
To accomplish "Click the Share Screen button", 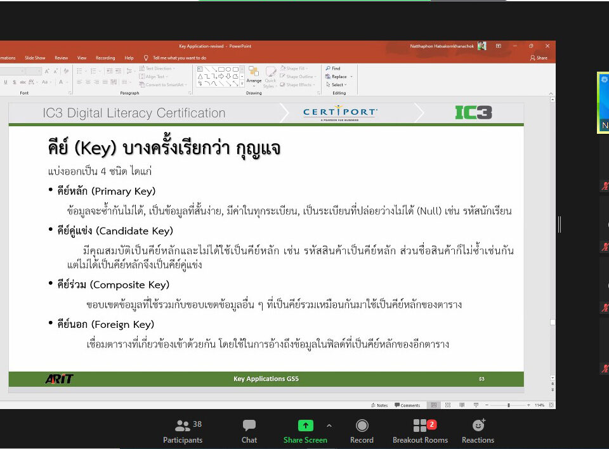I will (305, 432).
